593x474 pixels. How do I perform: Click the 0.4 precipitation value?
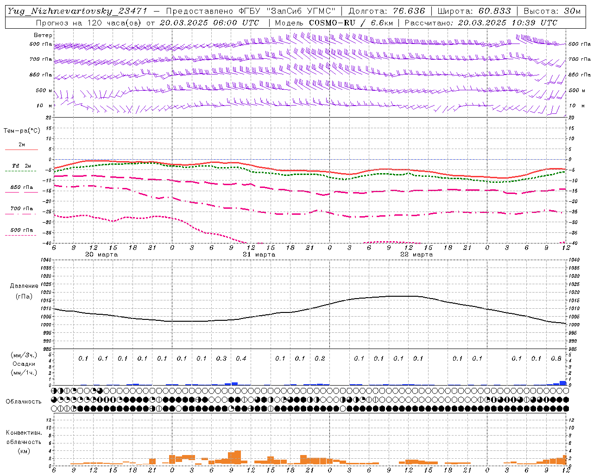241,358
